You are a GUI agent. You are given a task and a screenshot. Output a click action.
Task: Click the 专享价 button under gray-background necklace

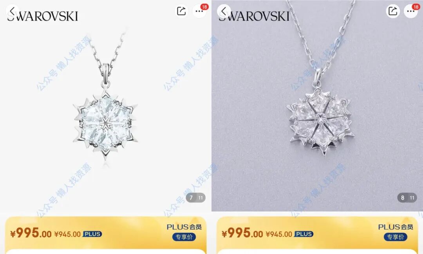point(396,237)
